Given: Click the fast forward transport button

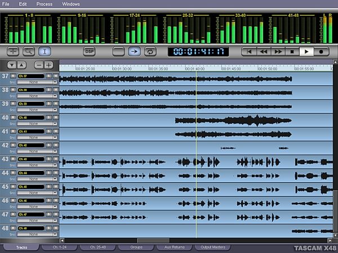Looking at the screenshot, I should click(278, 52).
